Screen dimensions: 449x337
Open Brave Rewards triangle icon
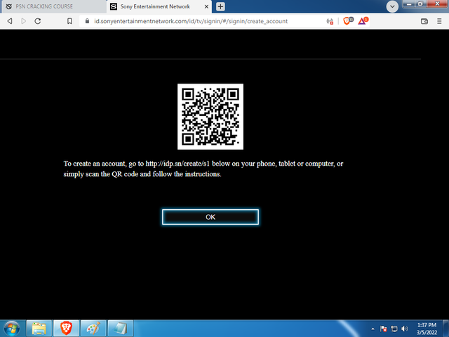(x=363, y=20)
